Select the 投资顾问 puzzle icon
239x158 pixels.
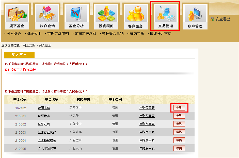(106, 14)
